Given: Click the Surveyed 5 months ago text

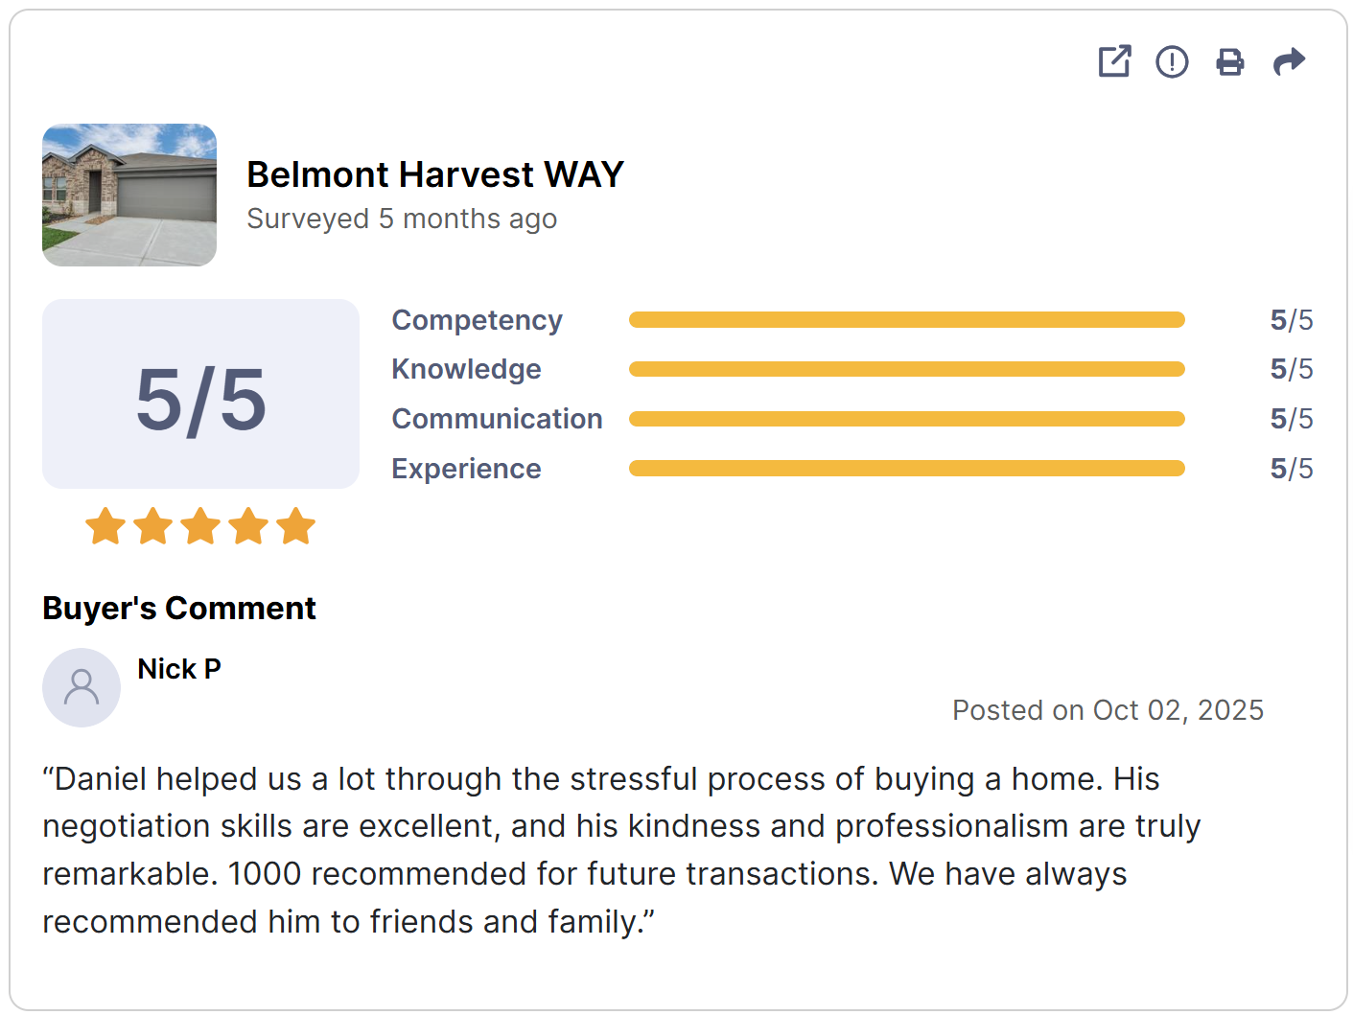Looking at the screenshot, I should pyautogui.click(x=402, y=219).
